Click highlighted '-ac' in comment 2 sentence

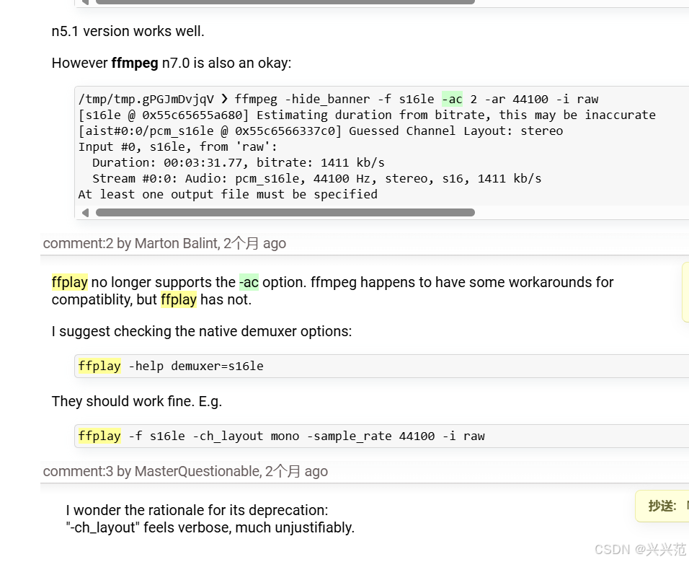(249, 282)
